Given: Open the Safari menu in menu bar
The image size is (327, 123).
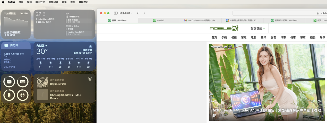Looking at the screenshot, I should (11, 2).
